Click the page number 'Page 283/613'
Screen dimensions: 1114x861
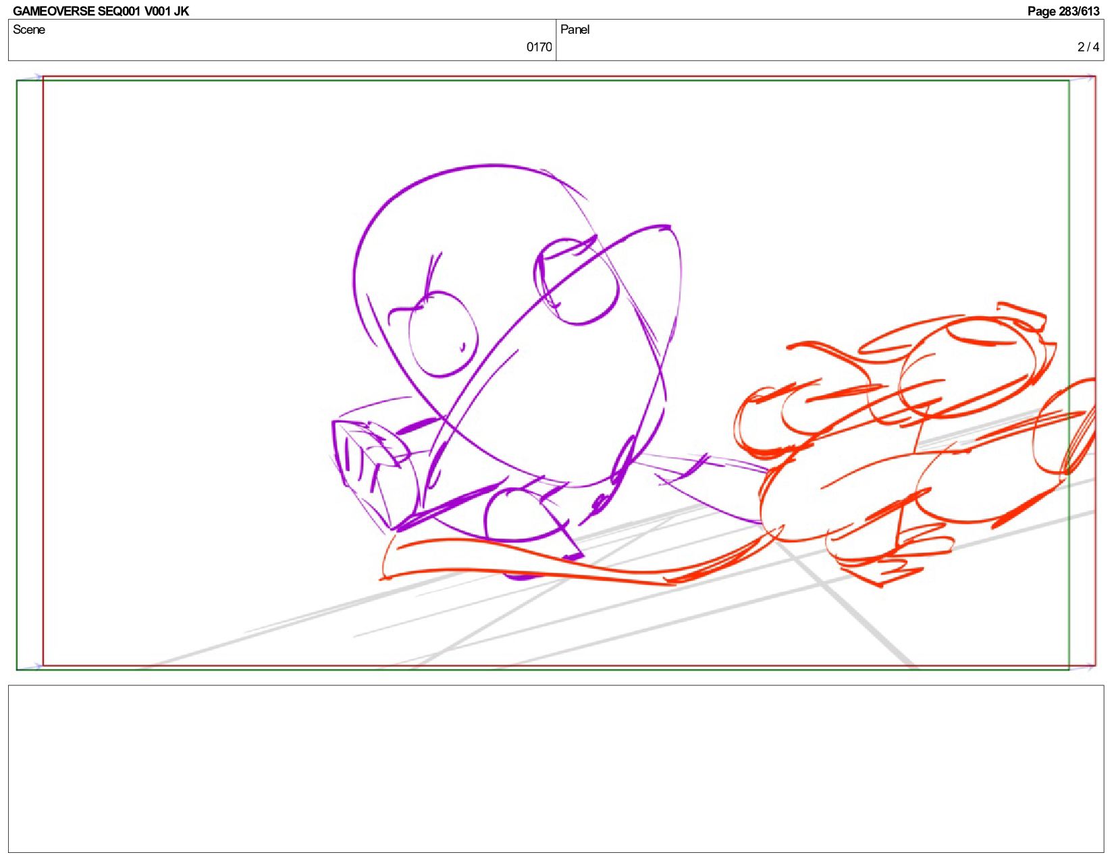point(1063,11)
